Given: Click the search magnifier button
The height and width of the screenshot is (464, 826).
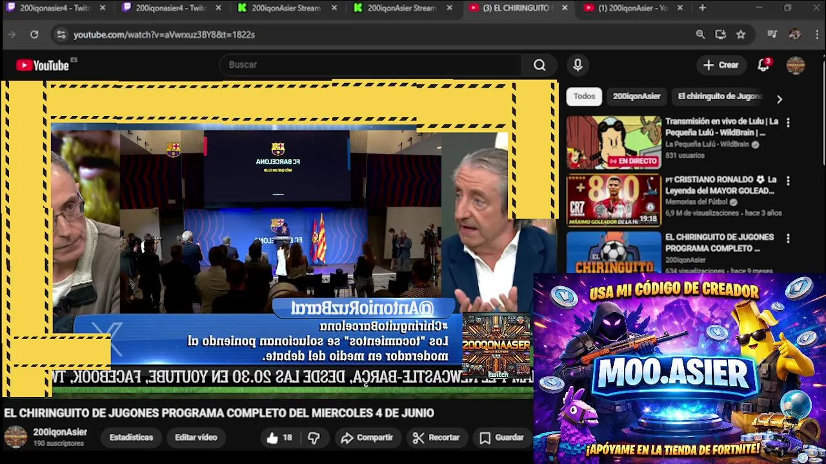Looking at the screenshot, I should [539, 64].
